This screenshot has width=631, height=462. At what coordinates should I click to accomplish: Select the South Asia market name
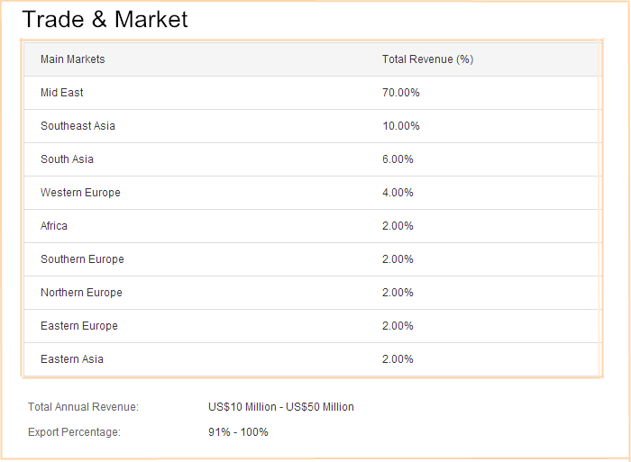point(67,159)
